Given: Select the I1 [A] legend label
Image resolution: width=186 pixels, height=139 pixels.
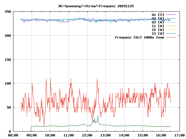Looking at the screenshot, I should pos(158,26).
